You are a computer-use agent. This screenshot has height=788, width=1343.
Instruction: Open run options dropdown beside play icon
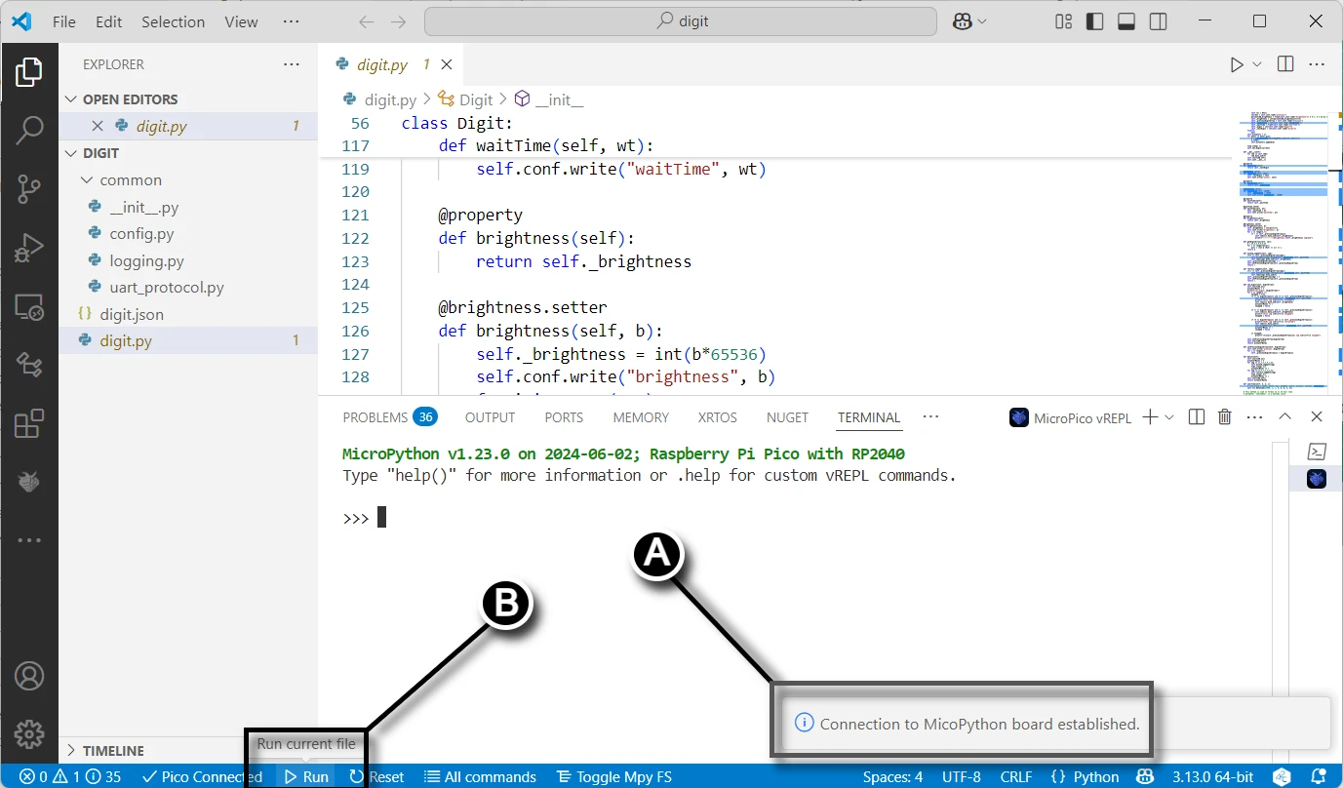coord(1257,64)
